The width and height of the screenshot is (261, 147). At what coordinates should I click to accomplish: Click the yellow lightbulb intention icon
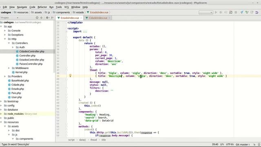[x=70, y=76]
